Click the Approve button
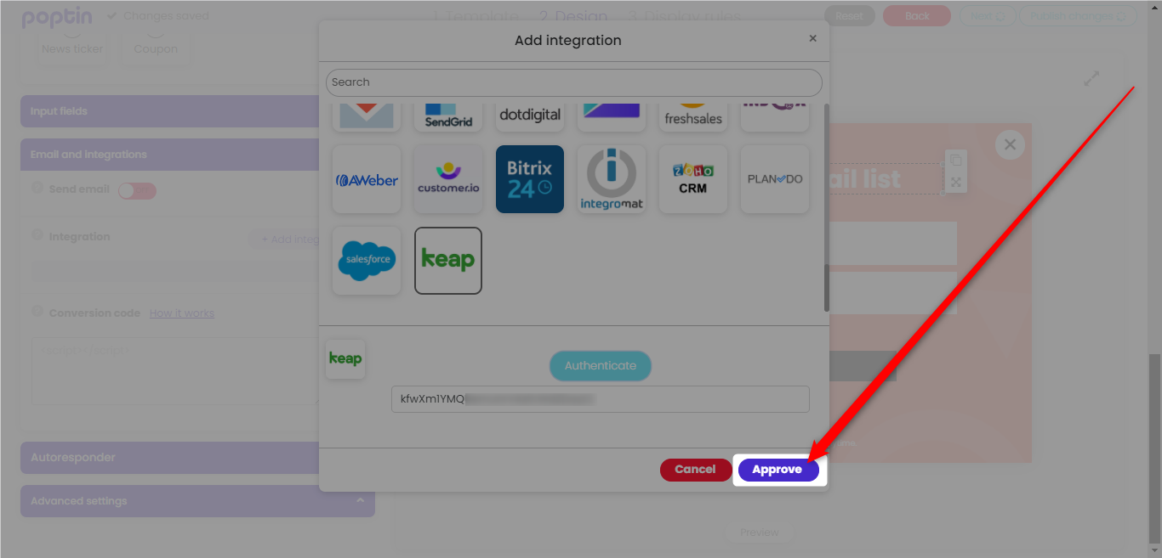1162x558 pixels. 778,470
